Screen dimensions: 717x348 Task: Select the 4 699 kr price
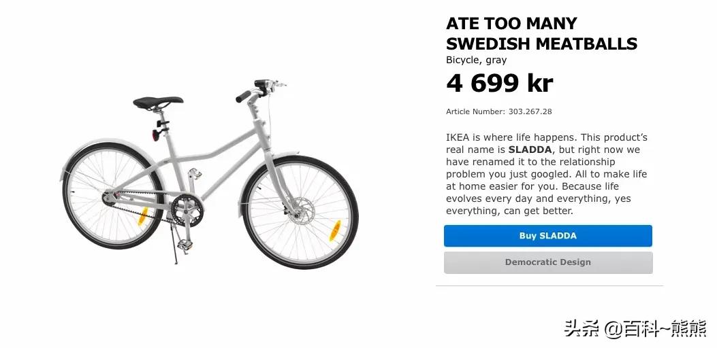[x=499, y=84]
